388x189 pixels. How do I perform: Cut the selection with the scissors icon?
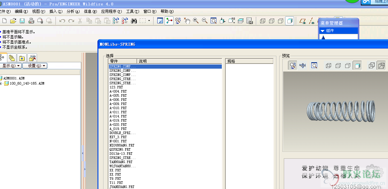[x=80, y=21]
